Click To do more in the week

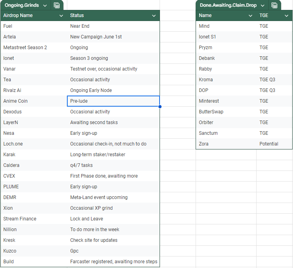(x=113, y=230)
